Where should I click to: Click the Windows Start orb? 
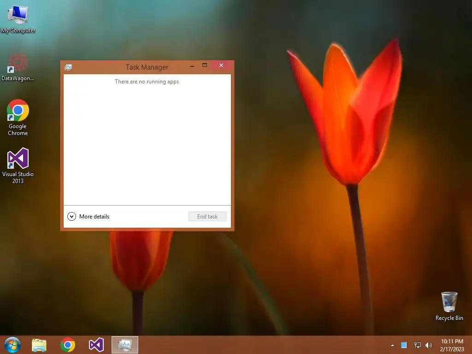12,345
